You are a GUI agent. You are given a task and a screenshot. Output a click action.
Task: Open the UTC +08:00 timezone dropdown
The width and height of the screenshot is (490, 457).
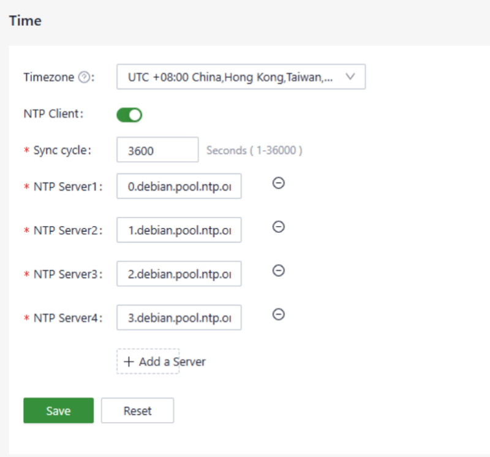233,77
